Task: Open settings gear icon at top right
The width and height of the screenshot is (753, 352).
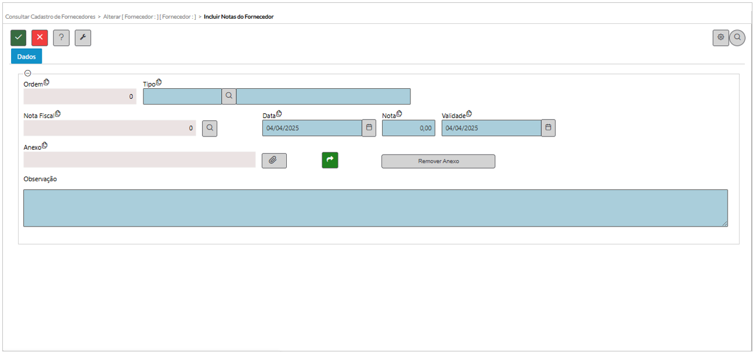Action: coord(720,38)
